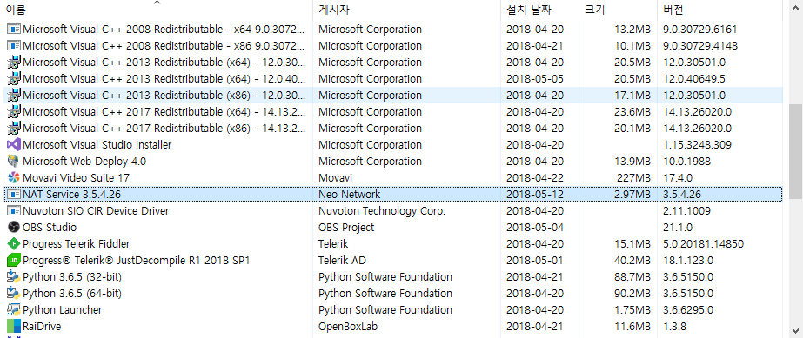Click the version 9.0.30729.6161 cell

(x=700, y=30)
